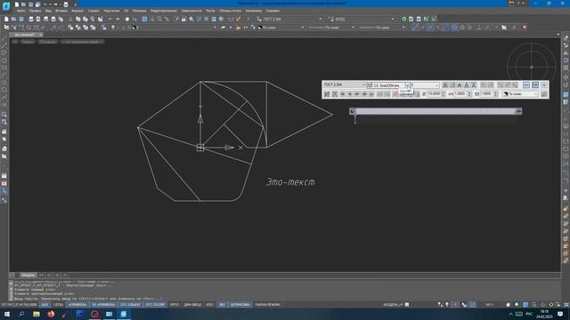Click the text editor ruler bar
The image size is (570, 320).
(x=436, y=111)
